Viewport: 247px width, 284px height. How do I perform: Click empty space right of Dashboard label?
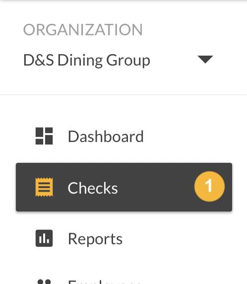pyautogui.click(x=188, y=136)
